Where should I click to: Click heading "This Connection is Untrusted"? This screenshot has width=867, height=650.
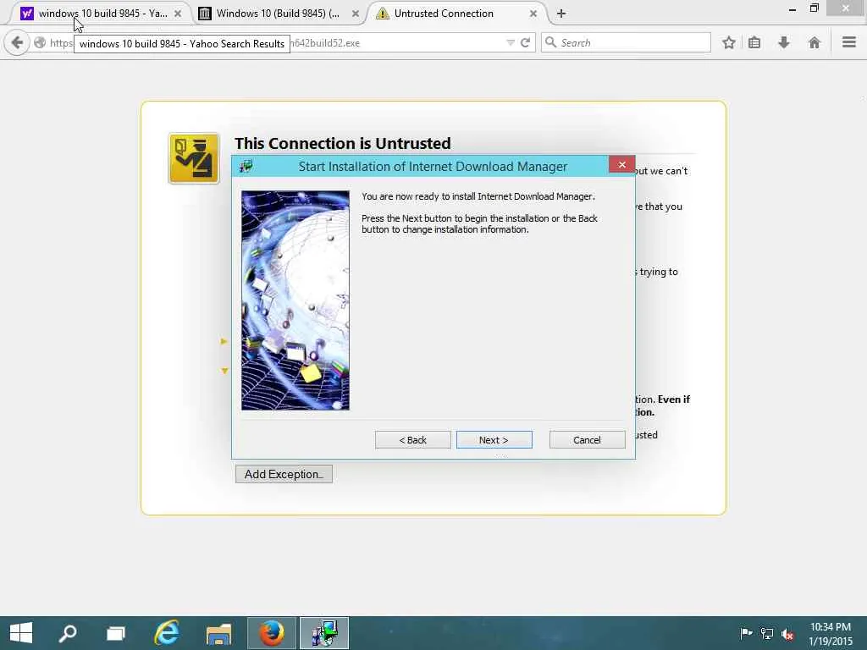coord(342,143)
